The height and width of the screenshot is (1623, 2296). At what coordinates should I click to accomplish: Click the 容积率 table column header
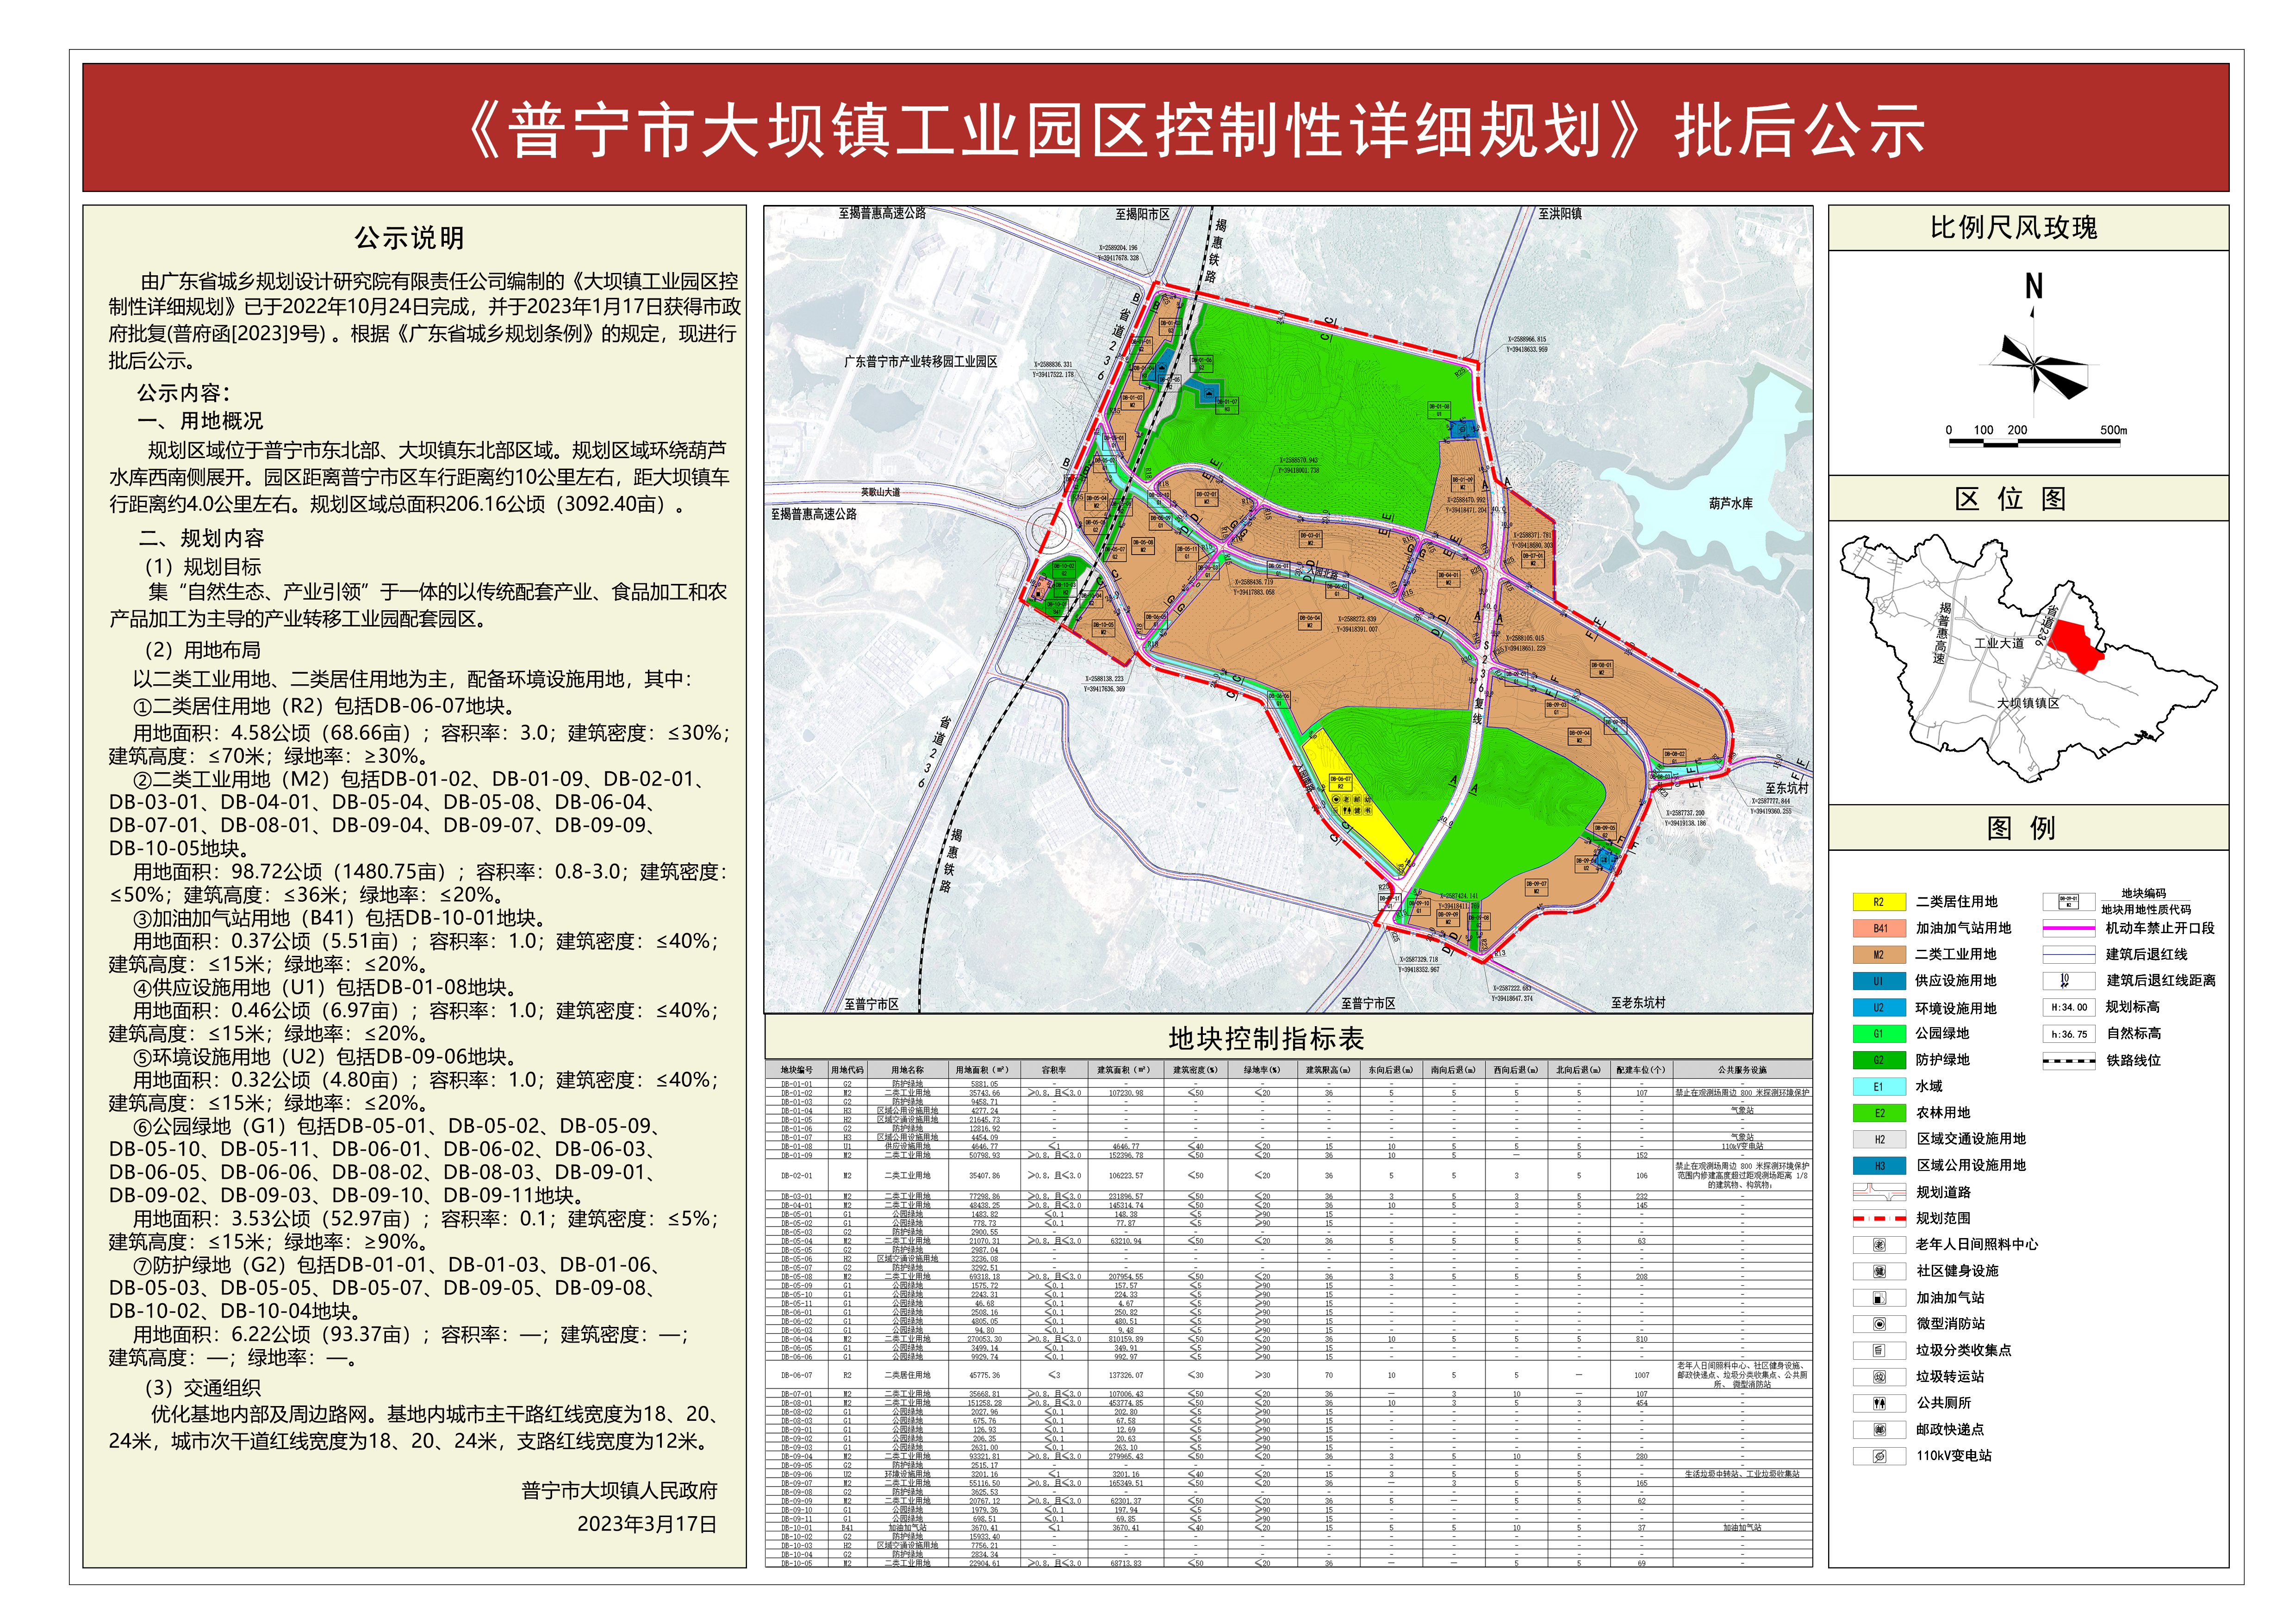1053,1069
